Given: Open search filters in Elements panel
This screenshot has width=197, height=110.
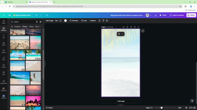Looking at the screenshot, I should [40, 22].
